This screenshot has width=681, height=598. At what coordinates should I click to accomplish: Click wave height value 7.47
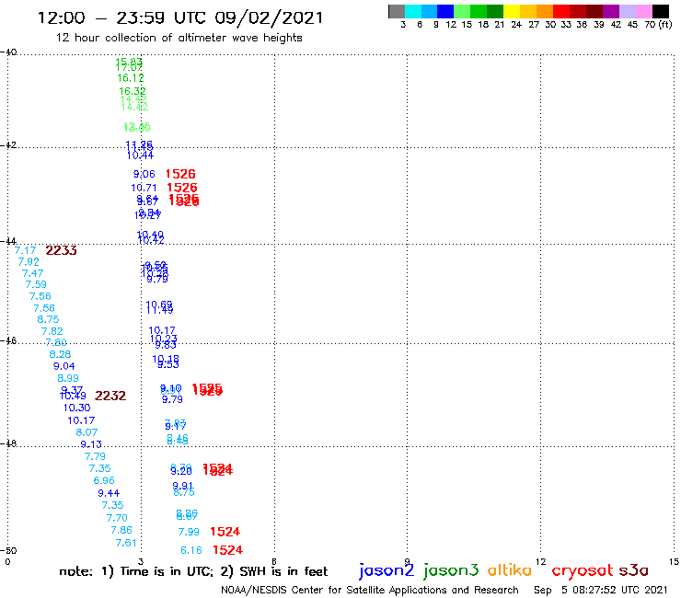pos(32,273)
